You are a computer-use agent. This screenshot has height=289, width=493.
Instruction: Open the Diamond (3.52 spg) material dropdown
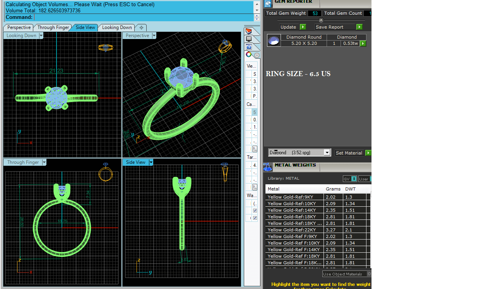coord(327,153)
